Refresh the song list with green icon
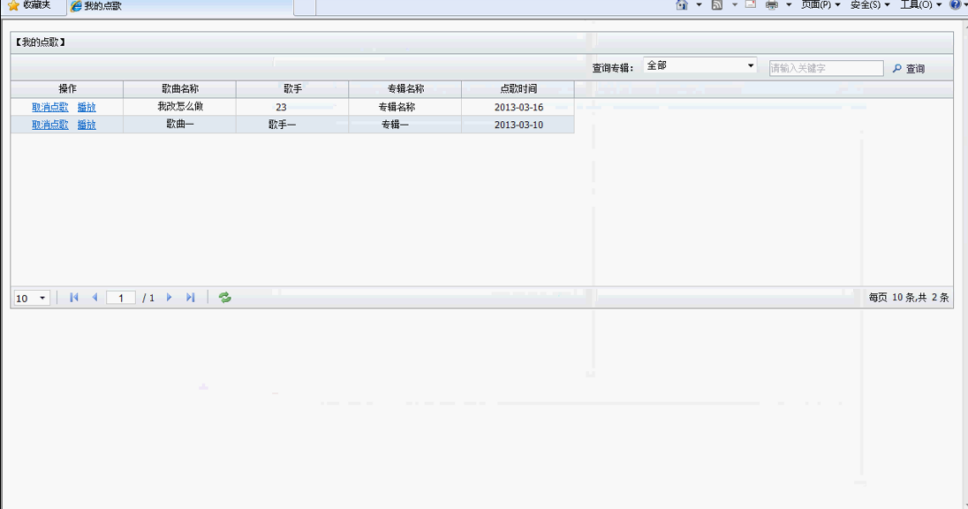This screenshot has height=509, width=968. click(x=224, y=298)
